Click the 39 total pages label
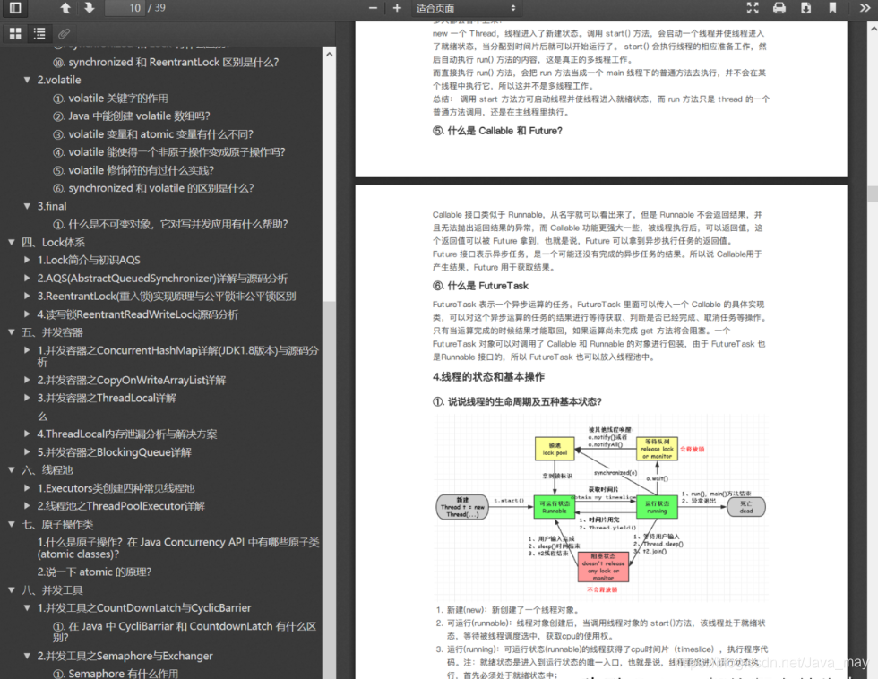Viewport: 878px width, 679px height. (x=157, y=8)
